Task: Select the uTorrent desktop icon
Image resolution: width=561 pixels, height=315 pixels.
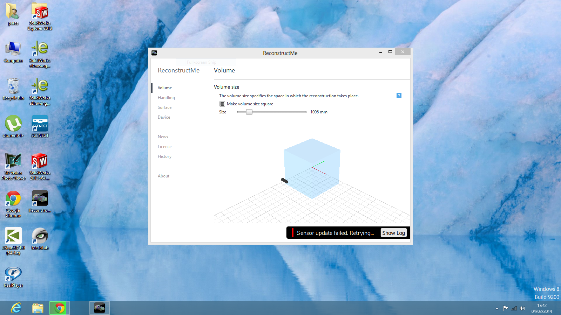Action: (13, 126)
